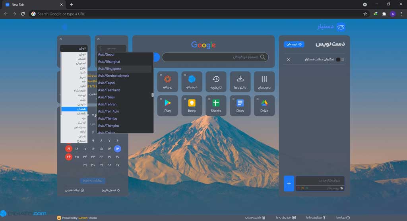The image size is (407, 221).
Task: Expand the calendar month dropdown arrow
Action: click(x=93, y=115)
